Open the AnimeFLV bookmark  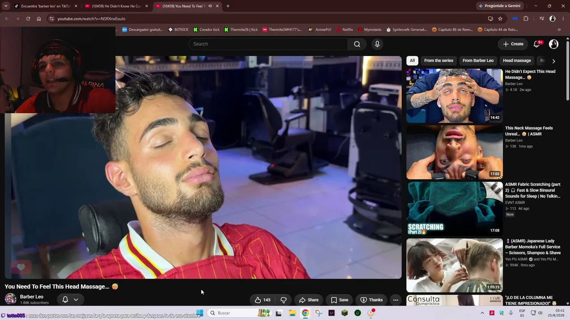pos(320,30)
